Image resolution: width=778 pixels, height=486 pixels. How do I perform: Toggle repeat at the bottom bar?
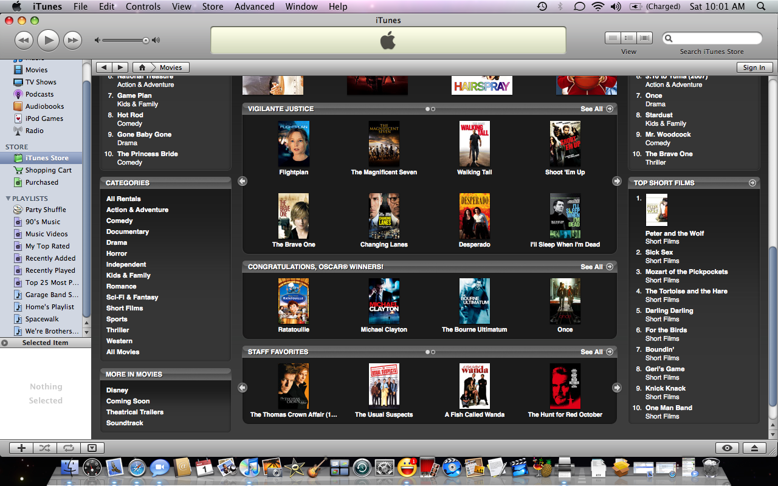pyautogui.click(x=68, y=448)
